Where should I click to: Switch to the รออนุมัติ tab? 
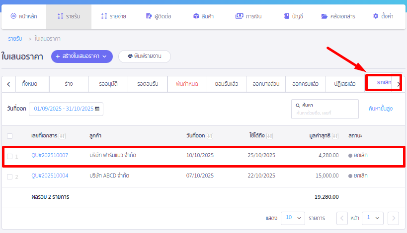[108, 84]
